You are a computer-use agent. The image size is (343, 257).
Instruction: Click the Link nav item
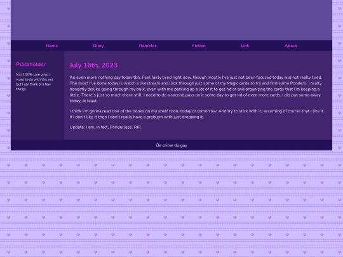coord(245,46)
